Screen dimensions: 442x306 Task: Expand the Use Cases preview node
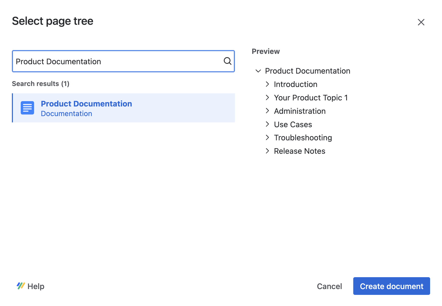(x=268, y=124)
